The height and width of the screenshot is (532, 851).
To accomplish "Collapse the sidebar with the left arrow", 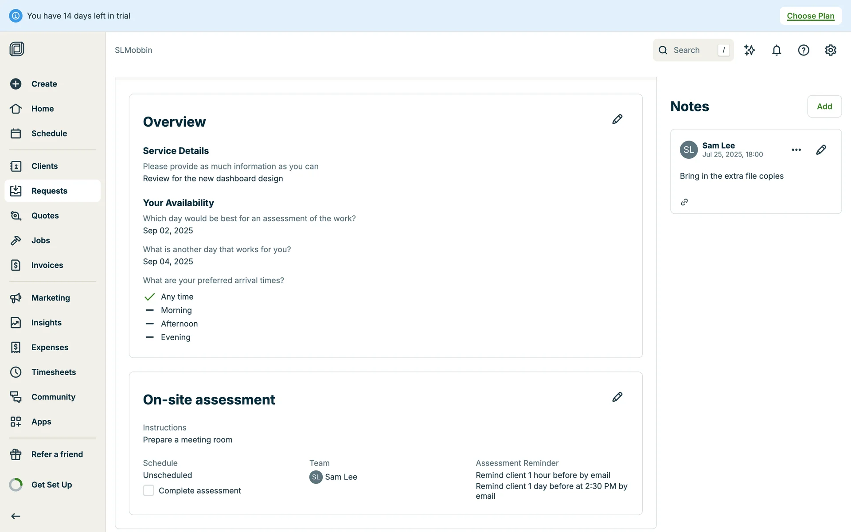I will coord(16,516).
